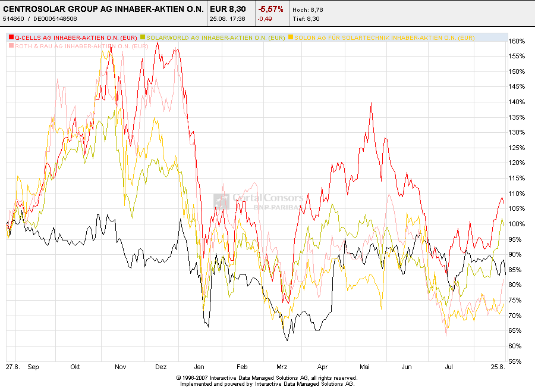Screen dimensions: 535x387
Task: Click the Mai month axis label
Action: (x=364, y=367)
